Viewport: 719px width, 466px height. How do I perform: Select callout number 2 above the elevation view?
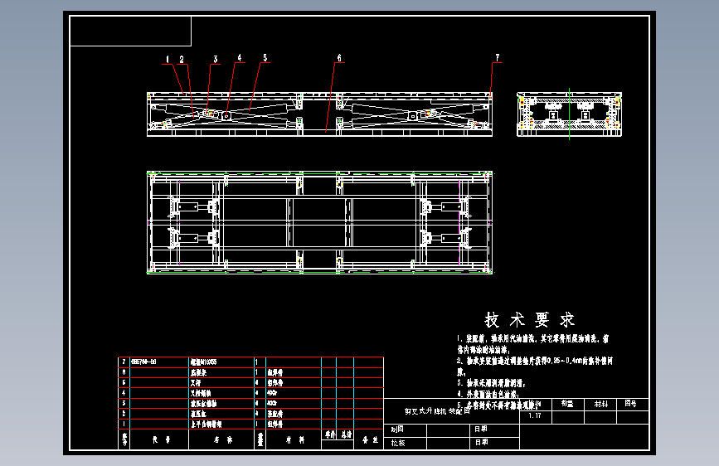pyautogui.click(x=182, y=60)
